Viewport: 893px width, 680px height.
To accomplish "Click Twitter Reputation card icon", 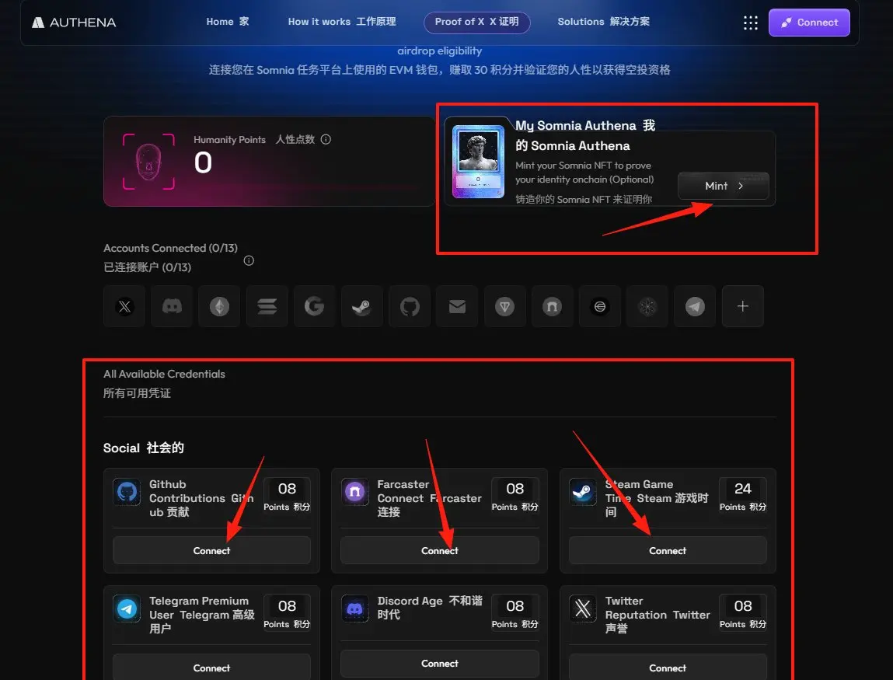I will pyautogui.click(x=583, y=609).
